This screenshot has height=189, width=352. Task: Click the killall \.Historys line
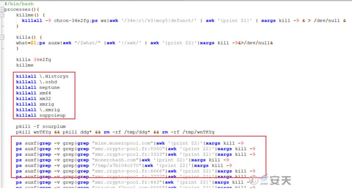tap(42, 76)
